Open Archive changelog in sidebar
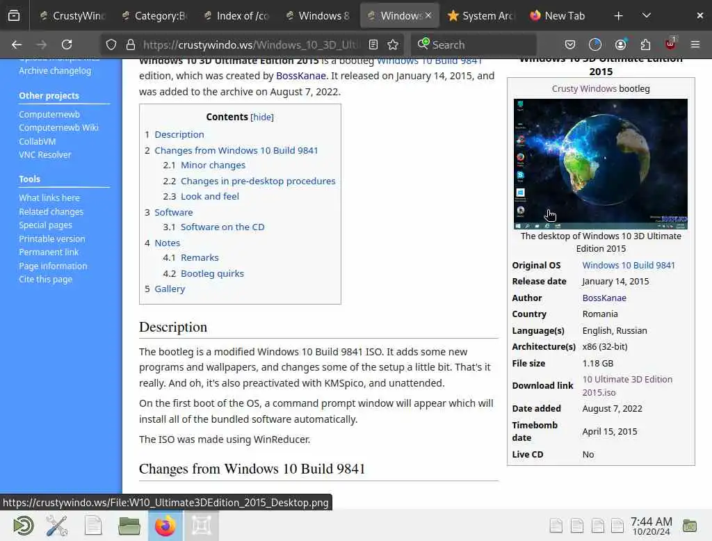The image size is (712, 541). point(54,71)
